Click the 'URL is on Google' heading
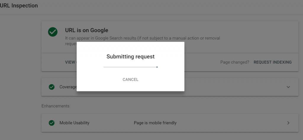The image size is (303, 140). [x=87, y=30]
